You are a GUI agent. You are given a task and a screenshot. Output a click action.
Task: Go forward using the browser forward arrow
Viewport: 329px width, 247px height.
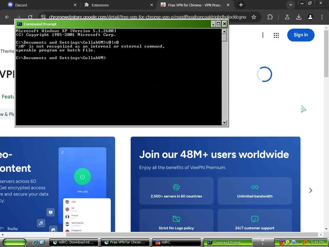pos(19,17)
